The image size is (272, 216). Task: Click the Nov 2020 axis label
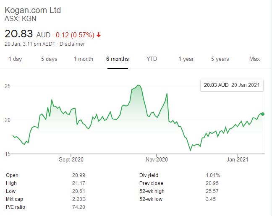pyautogui.click(x=156, y=159)
